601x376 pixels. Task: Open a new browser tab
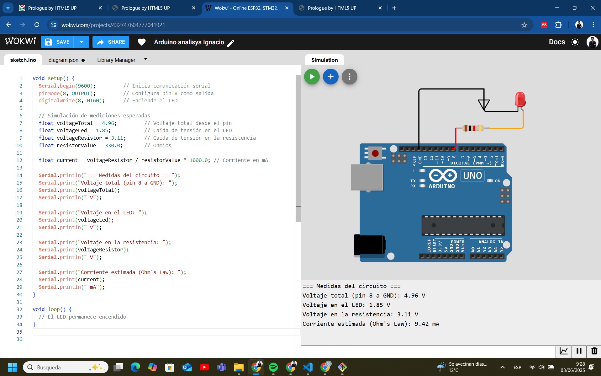[x=394, y=8]
